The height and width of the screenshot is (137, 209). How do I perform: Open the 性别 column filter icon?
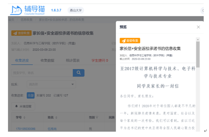click(97, 117)
